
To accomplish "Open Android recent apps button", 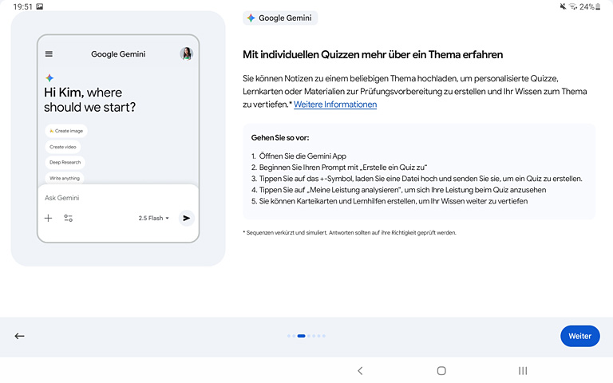I will pyautogui.click(x=523, y=370).
